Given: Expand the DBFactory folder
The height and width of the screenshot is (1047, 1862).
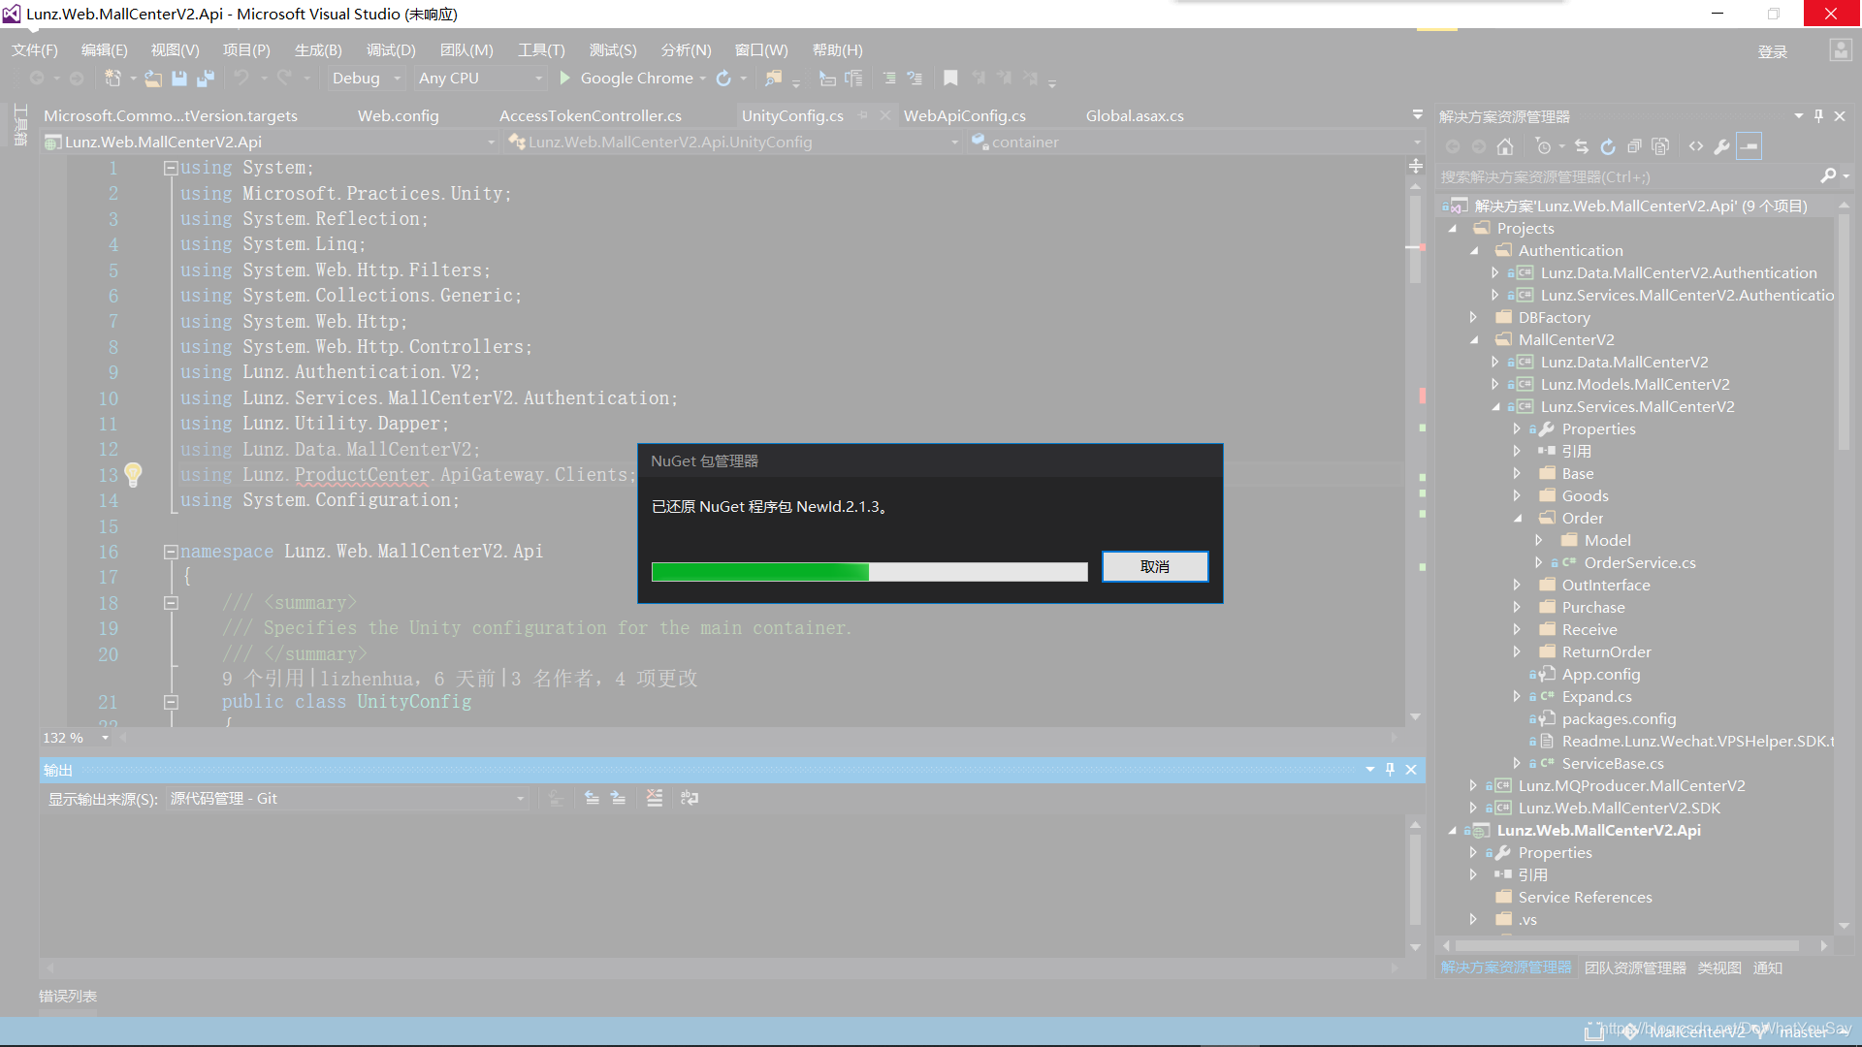Looking at the screenshot, I should 1473,318.
